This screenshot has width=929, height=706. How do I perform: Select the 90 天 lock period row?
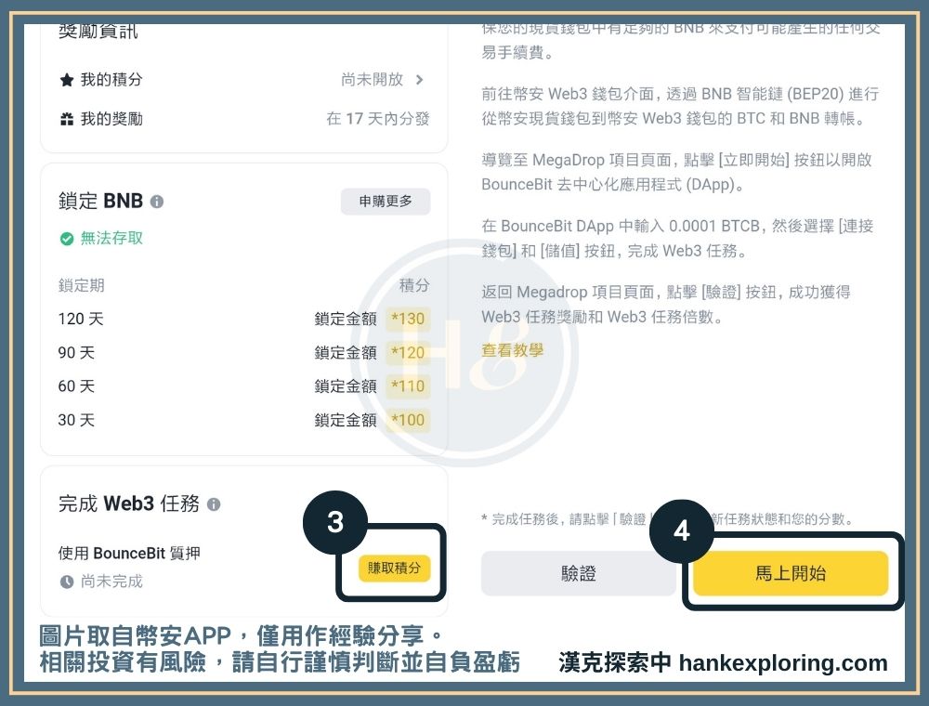pos(243,352)
